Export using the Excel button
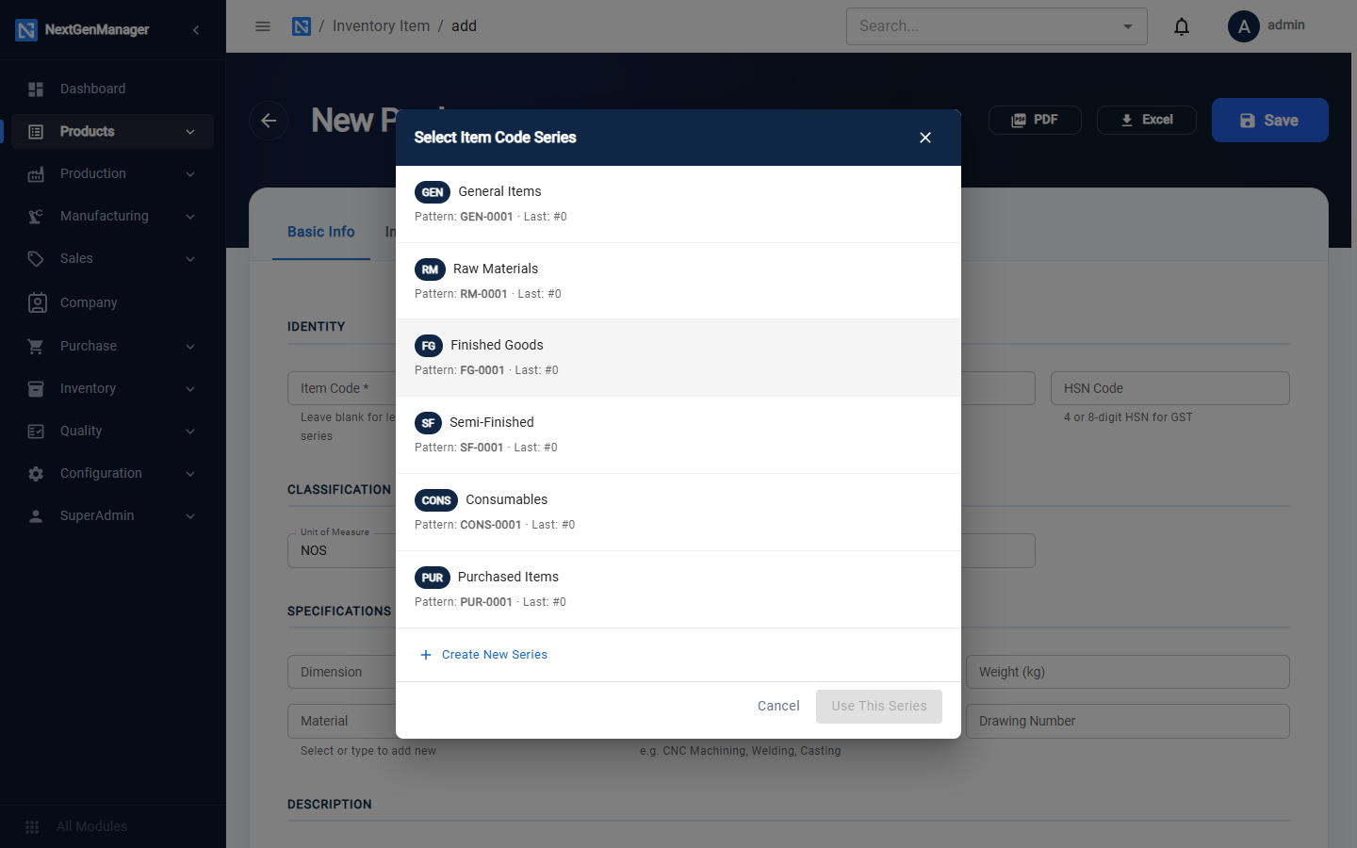Viewport: 1357px width, 848px height. point(1147,120)
